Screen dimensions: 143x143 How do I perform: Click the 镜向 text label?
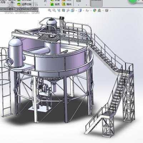(69, 4)
